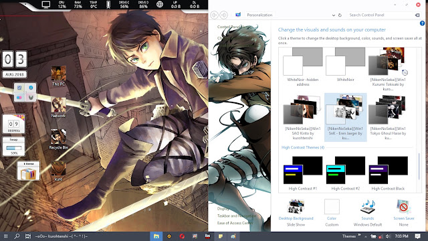Click the Swap usage bar widget

13,146
